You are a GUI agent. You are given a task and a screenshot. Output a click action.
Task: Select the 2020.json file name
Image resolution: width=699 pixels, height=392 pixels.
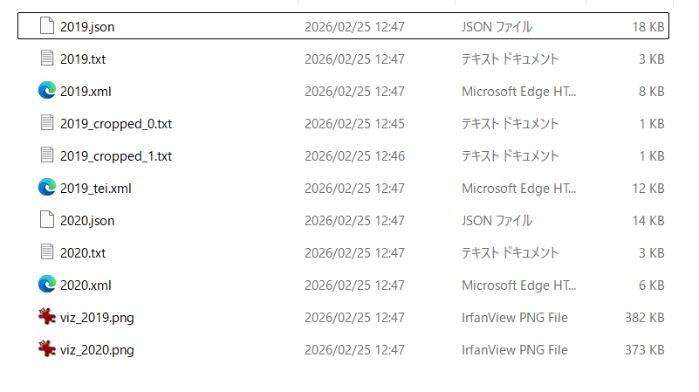pyautogui.click(x=87, y=221)
